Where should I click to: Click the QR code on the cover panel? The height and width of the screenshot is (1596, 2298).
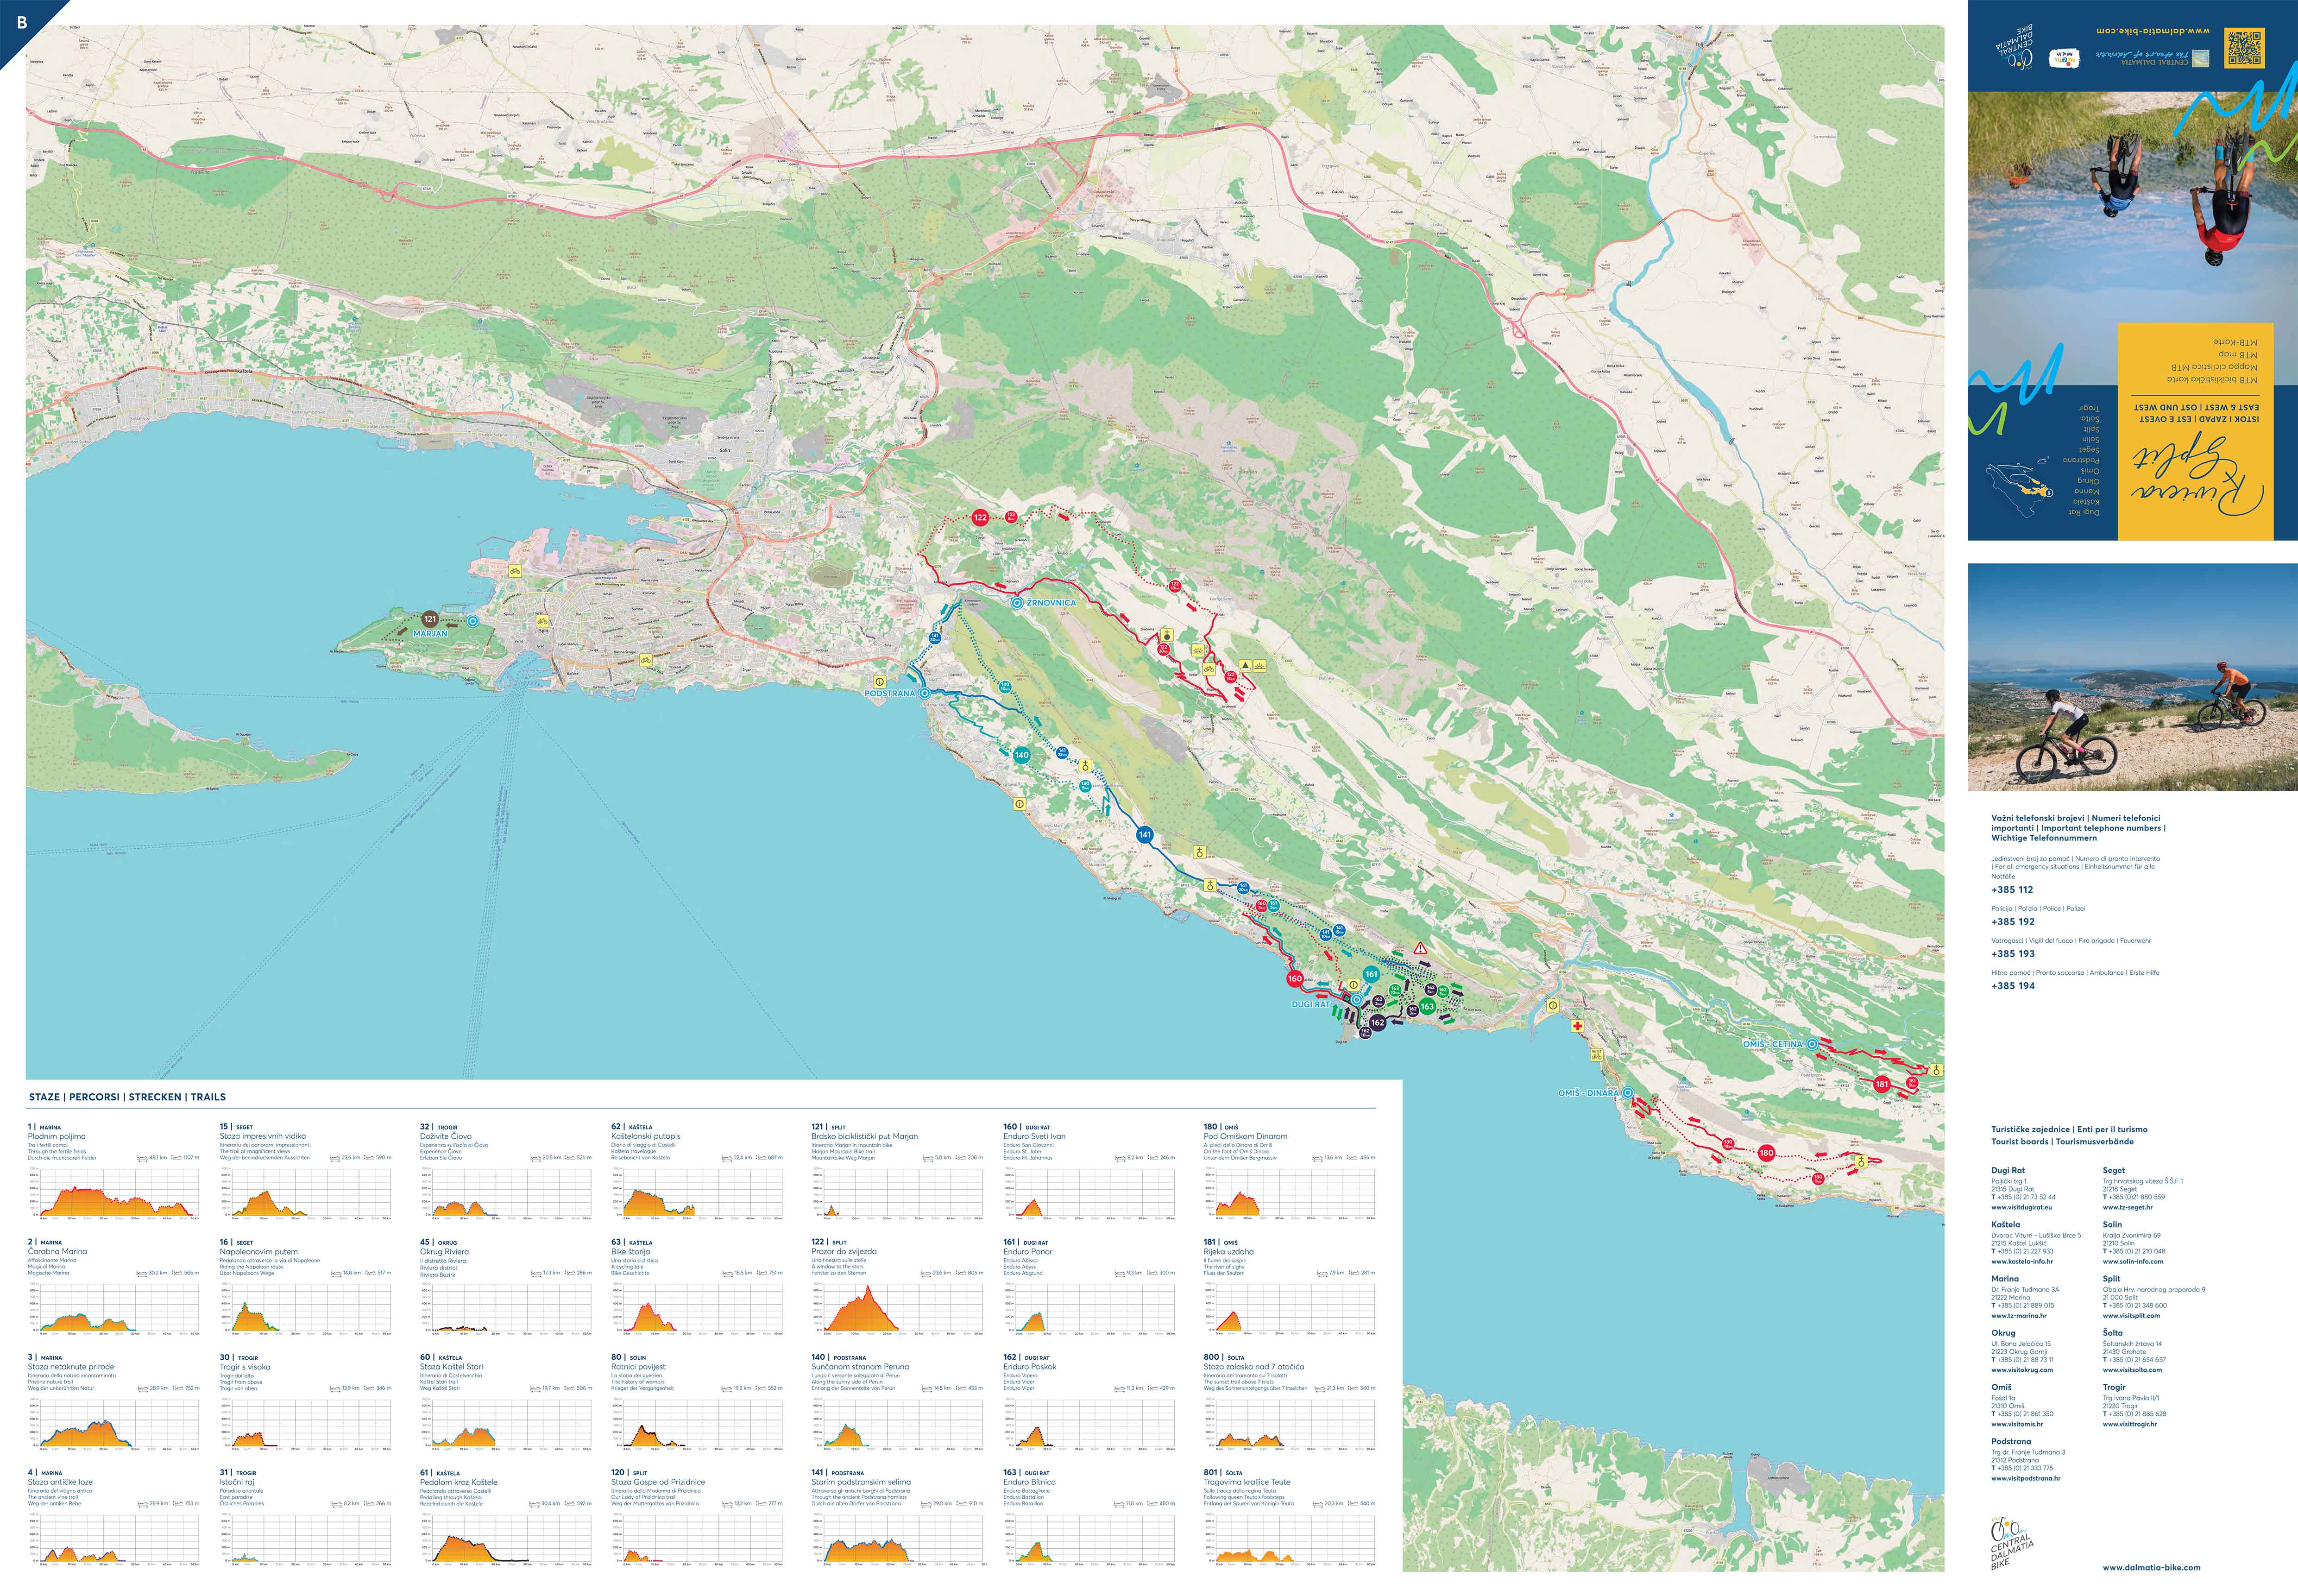pos(2244,48)
